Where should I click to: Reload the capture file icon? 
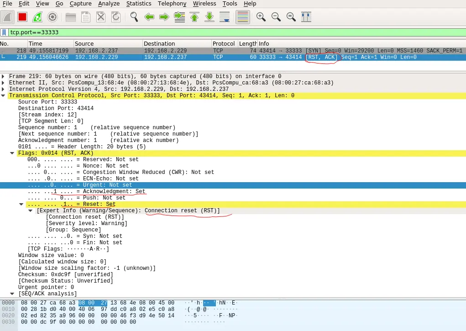116,17
